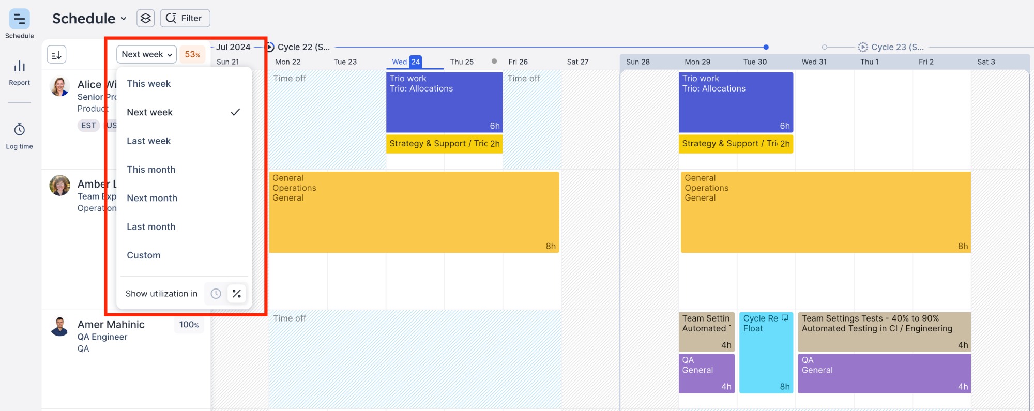This screenshot has height=411, width=1034.
Task: Click the comment icon on Cycle Re task
Action: [x=785, y=318]
